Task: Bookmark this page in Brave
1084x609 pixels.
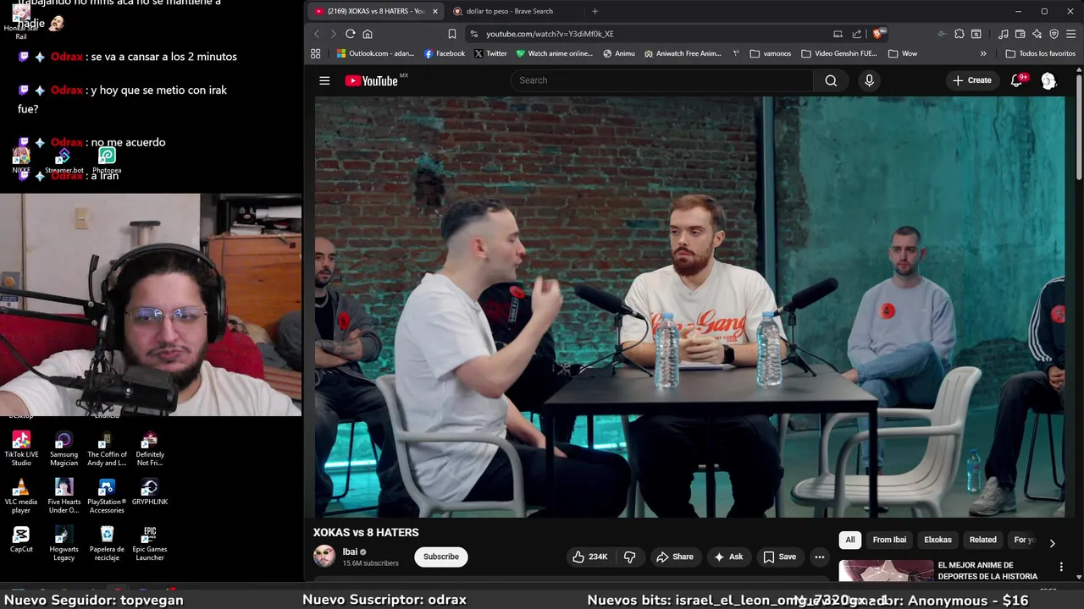Action: 452,34
